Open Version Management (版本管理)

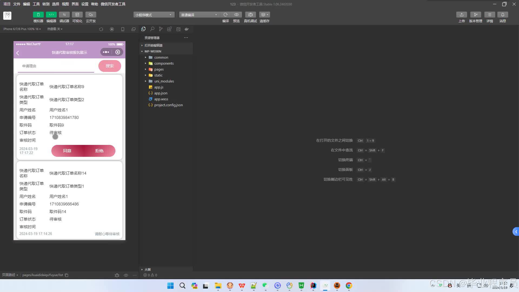(475, 15)
